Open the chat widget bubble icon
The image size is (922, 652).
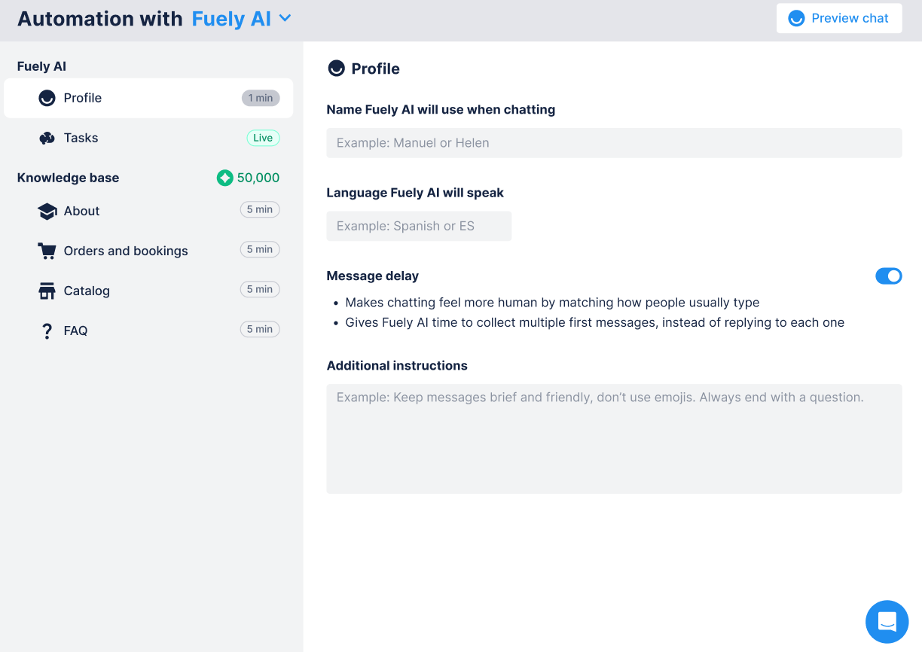click(887, 622)
